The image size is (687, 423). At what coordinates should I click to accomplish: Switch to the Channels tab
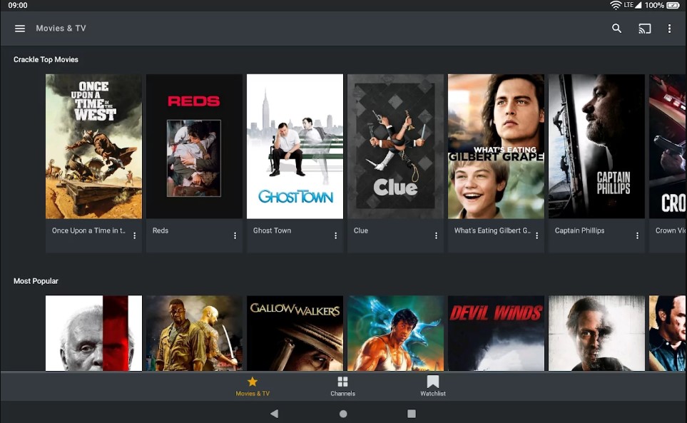tap(343, 385)
